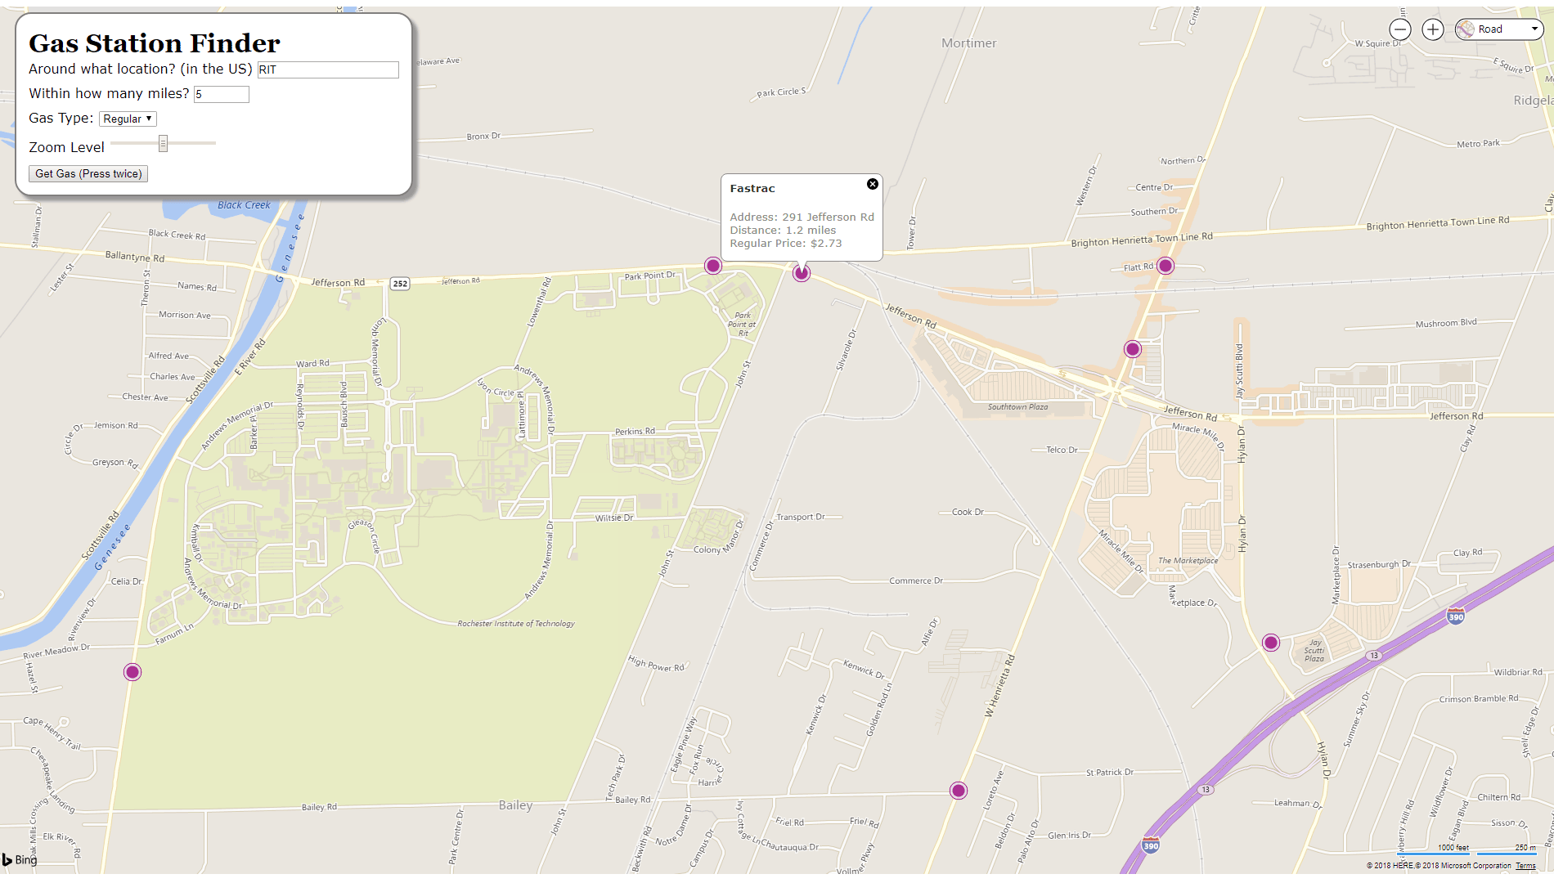The height and width of the screenshot is (883, 1554).
Task: Click the Perkins Rd street label
Action: click(635, 432)
